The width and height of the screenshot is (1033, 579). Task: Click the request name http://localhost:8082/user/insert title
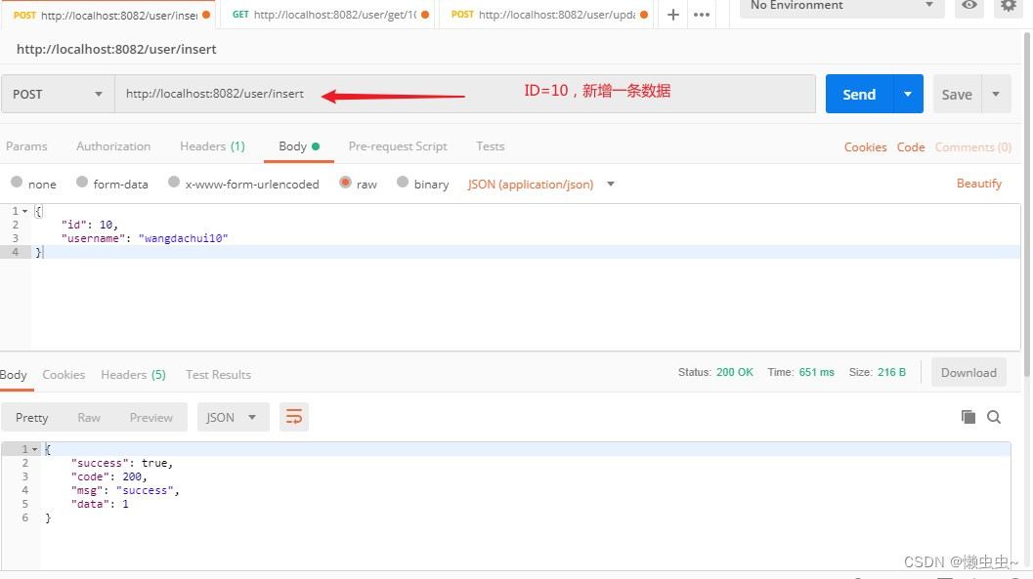point(116,50)
